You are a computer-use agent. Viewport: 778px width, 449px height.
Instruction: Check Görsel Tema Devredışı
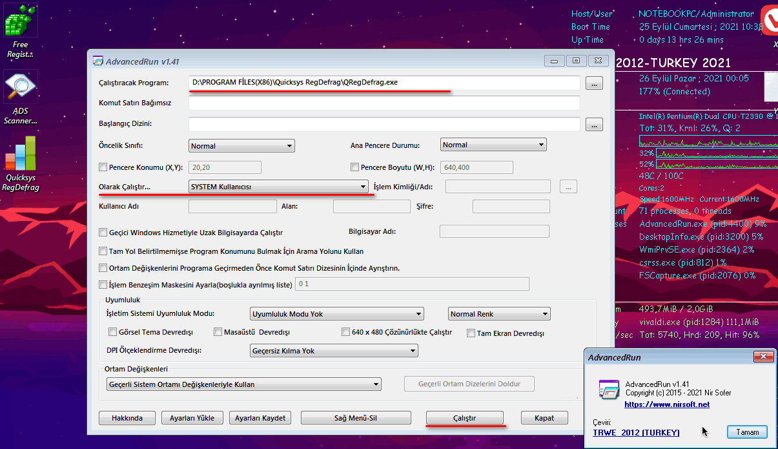click(x=113, y=333)
